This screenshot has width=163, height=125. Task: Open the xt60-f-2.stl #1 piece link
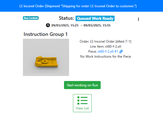click(x=108, y=52)
